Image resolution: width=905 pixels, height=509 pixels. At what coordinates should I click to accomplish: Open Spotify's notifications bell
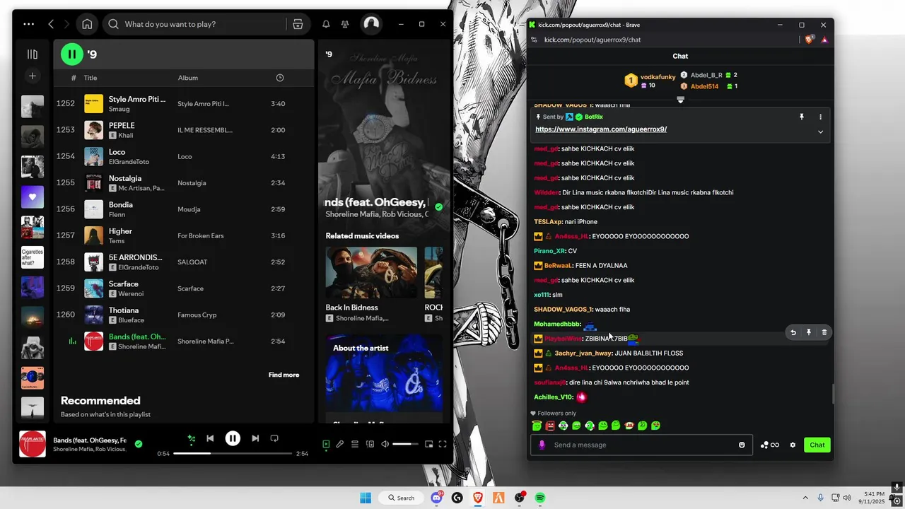pos(326,24)
